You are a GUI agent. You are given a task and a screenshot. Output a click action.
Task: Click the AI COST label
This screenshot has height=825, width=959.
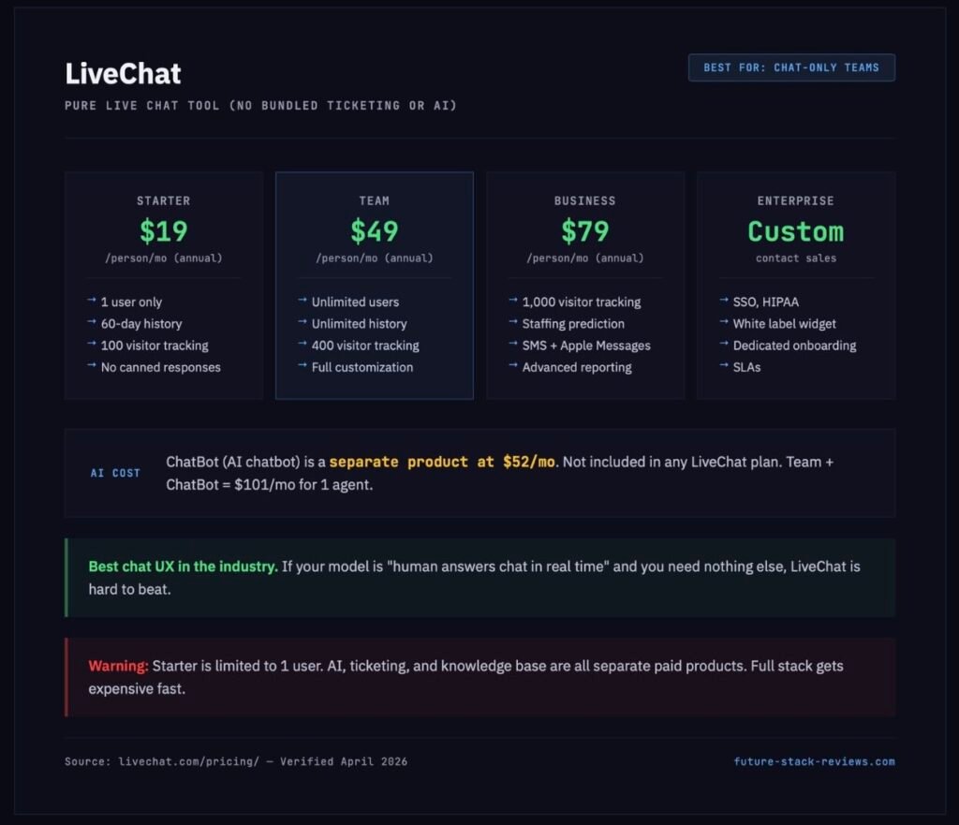pos(114,473)
